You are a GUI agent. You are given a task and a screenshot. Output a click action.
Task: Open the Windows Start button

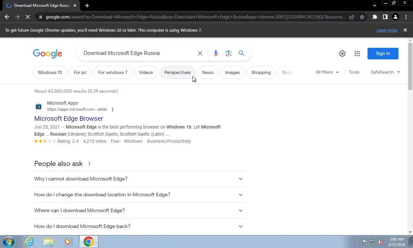[x=9, y=242]
